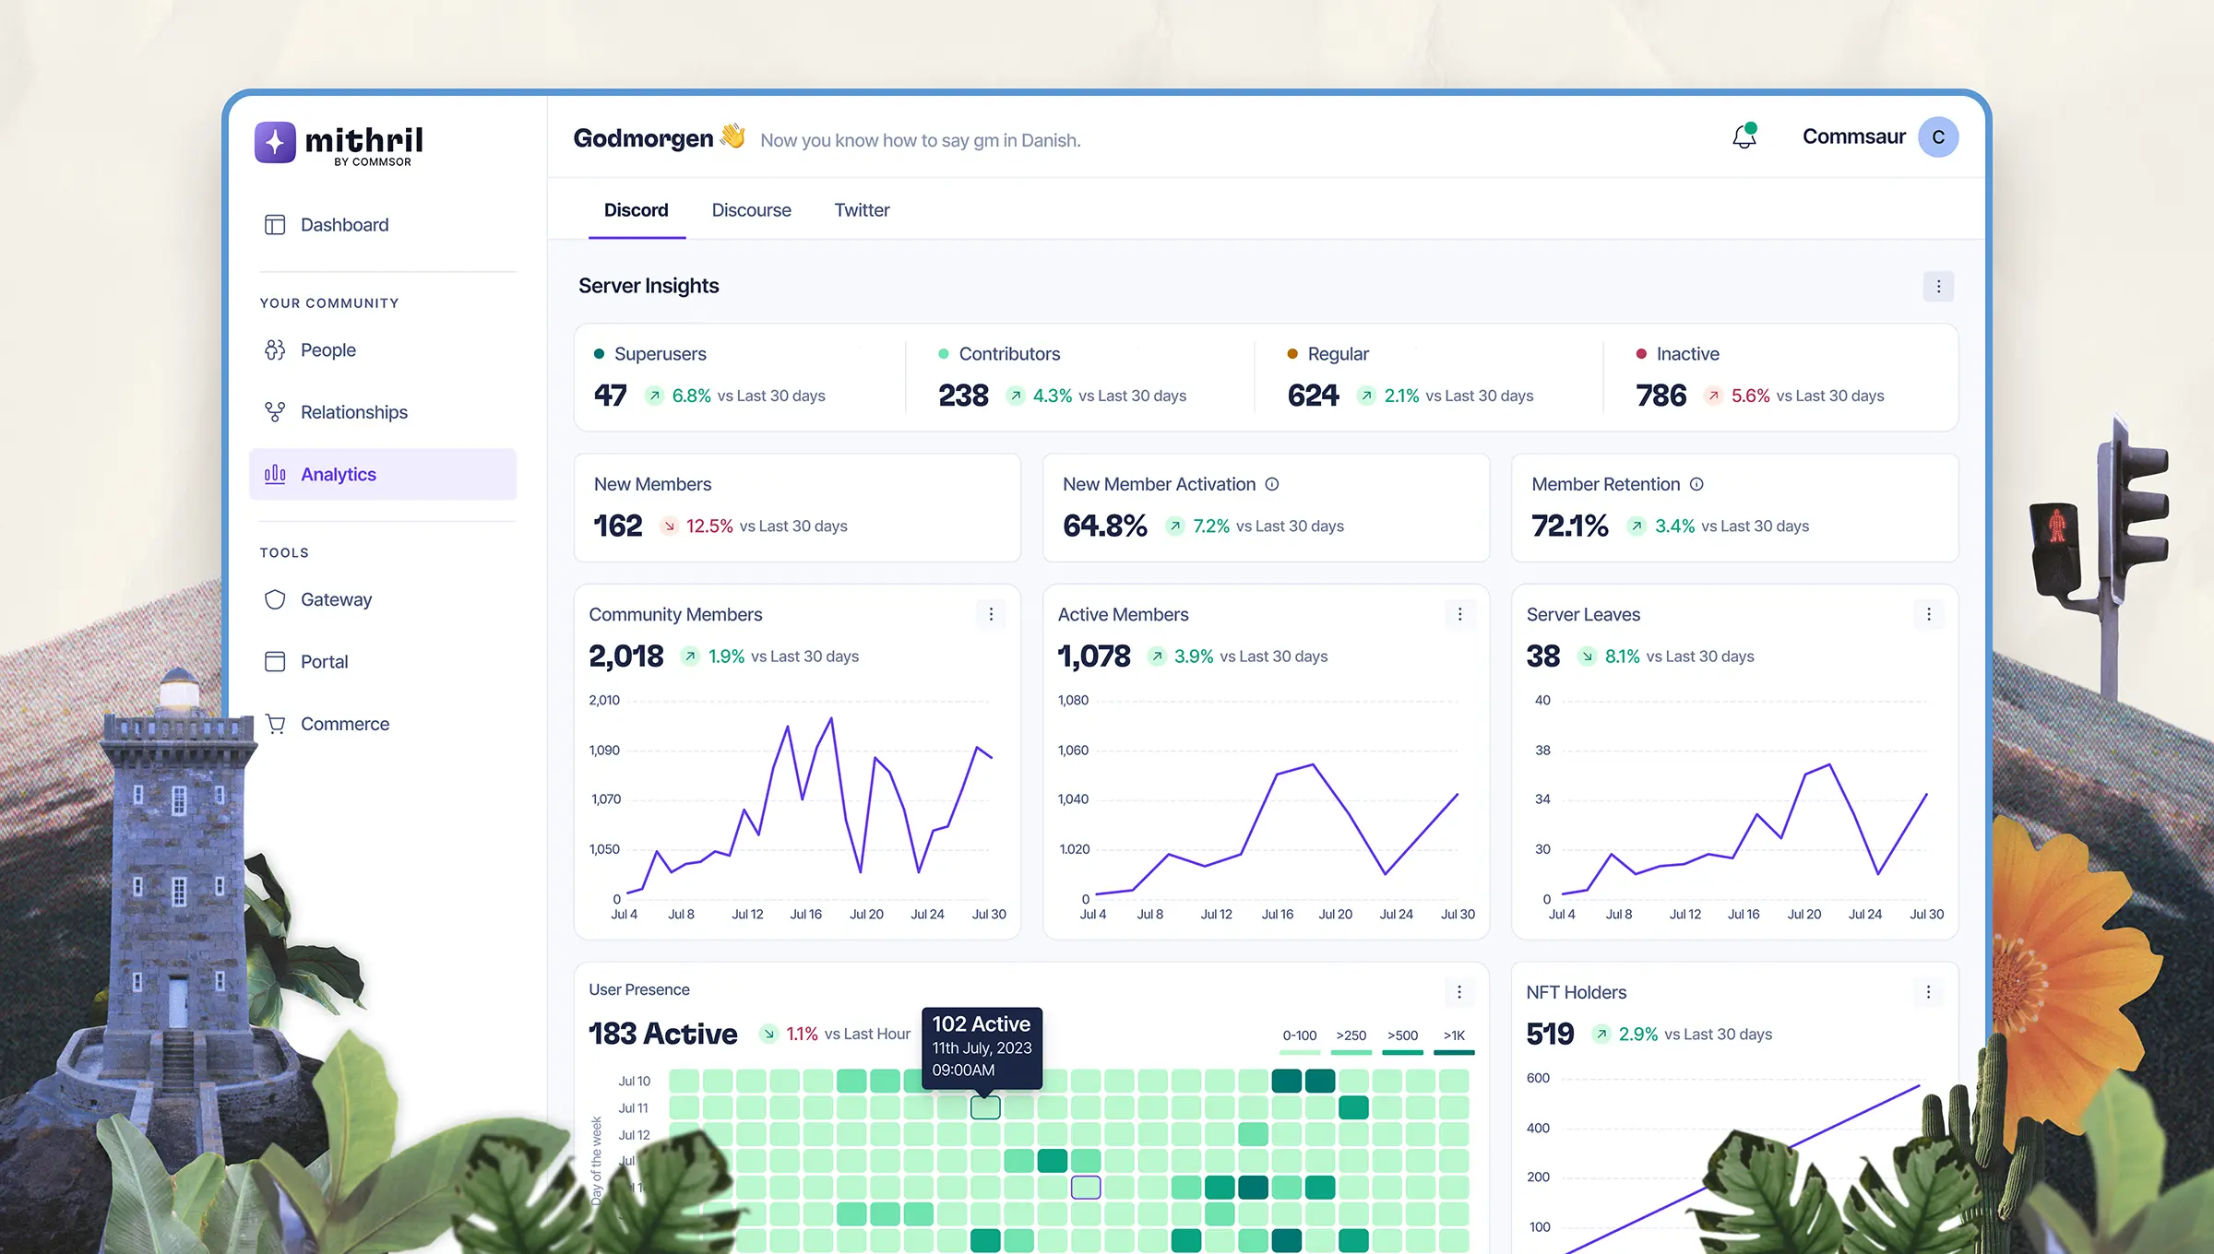Screen dimensions: 2214x1254
Task: Click the Contributors count 238
Action: (963, 396)
